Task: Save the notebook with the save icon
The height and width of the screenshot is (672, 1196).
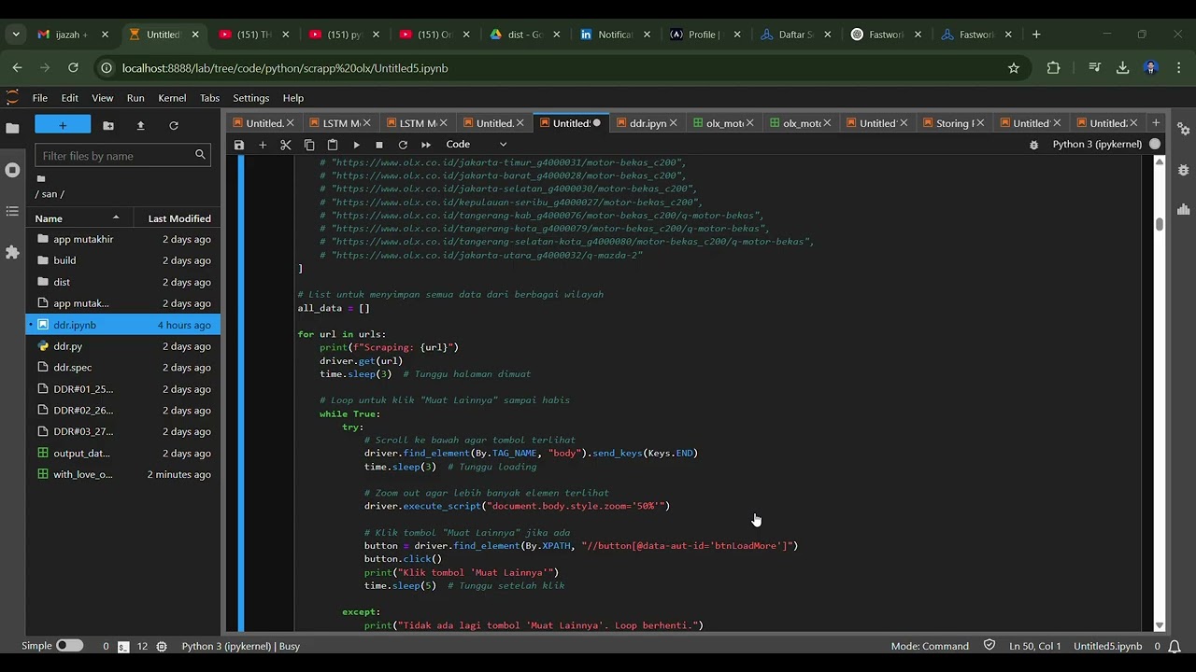Action: (x=239, y=145)
